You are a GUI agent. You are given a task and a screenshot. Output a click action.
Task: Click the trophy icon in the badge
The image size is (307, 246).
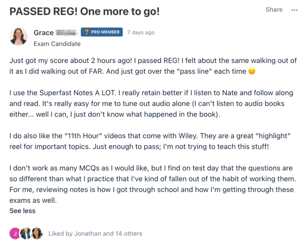(x=86, y=32)
